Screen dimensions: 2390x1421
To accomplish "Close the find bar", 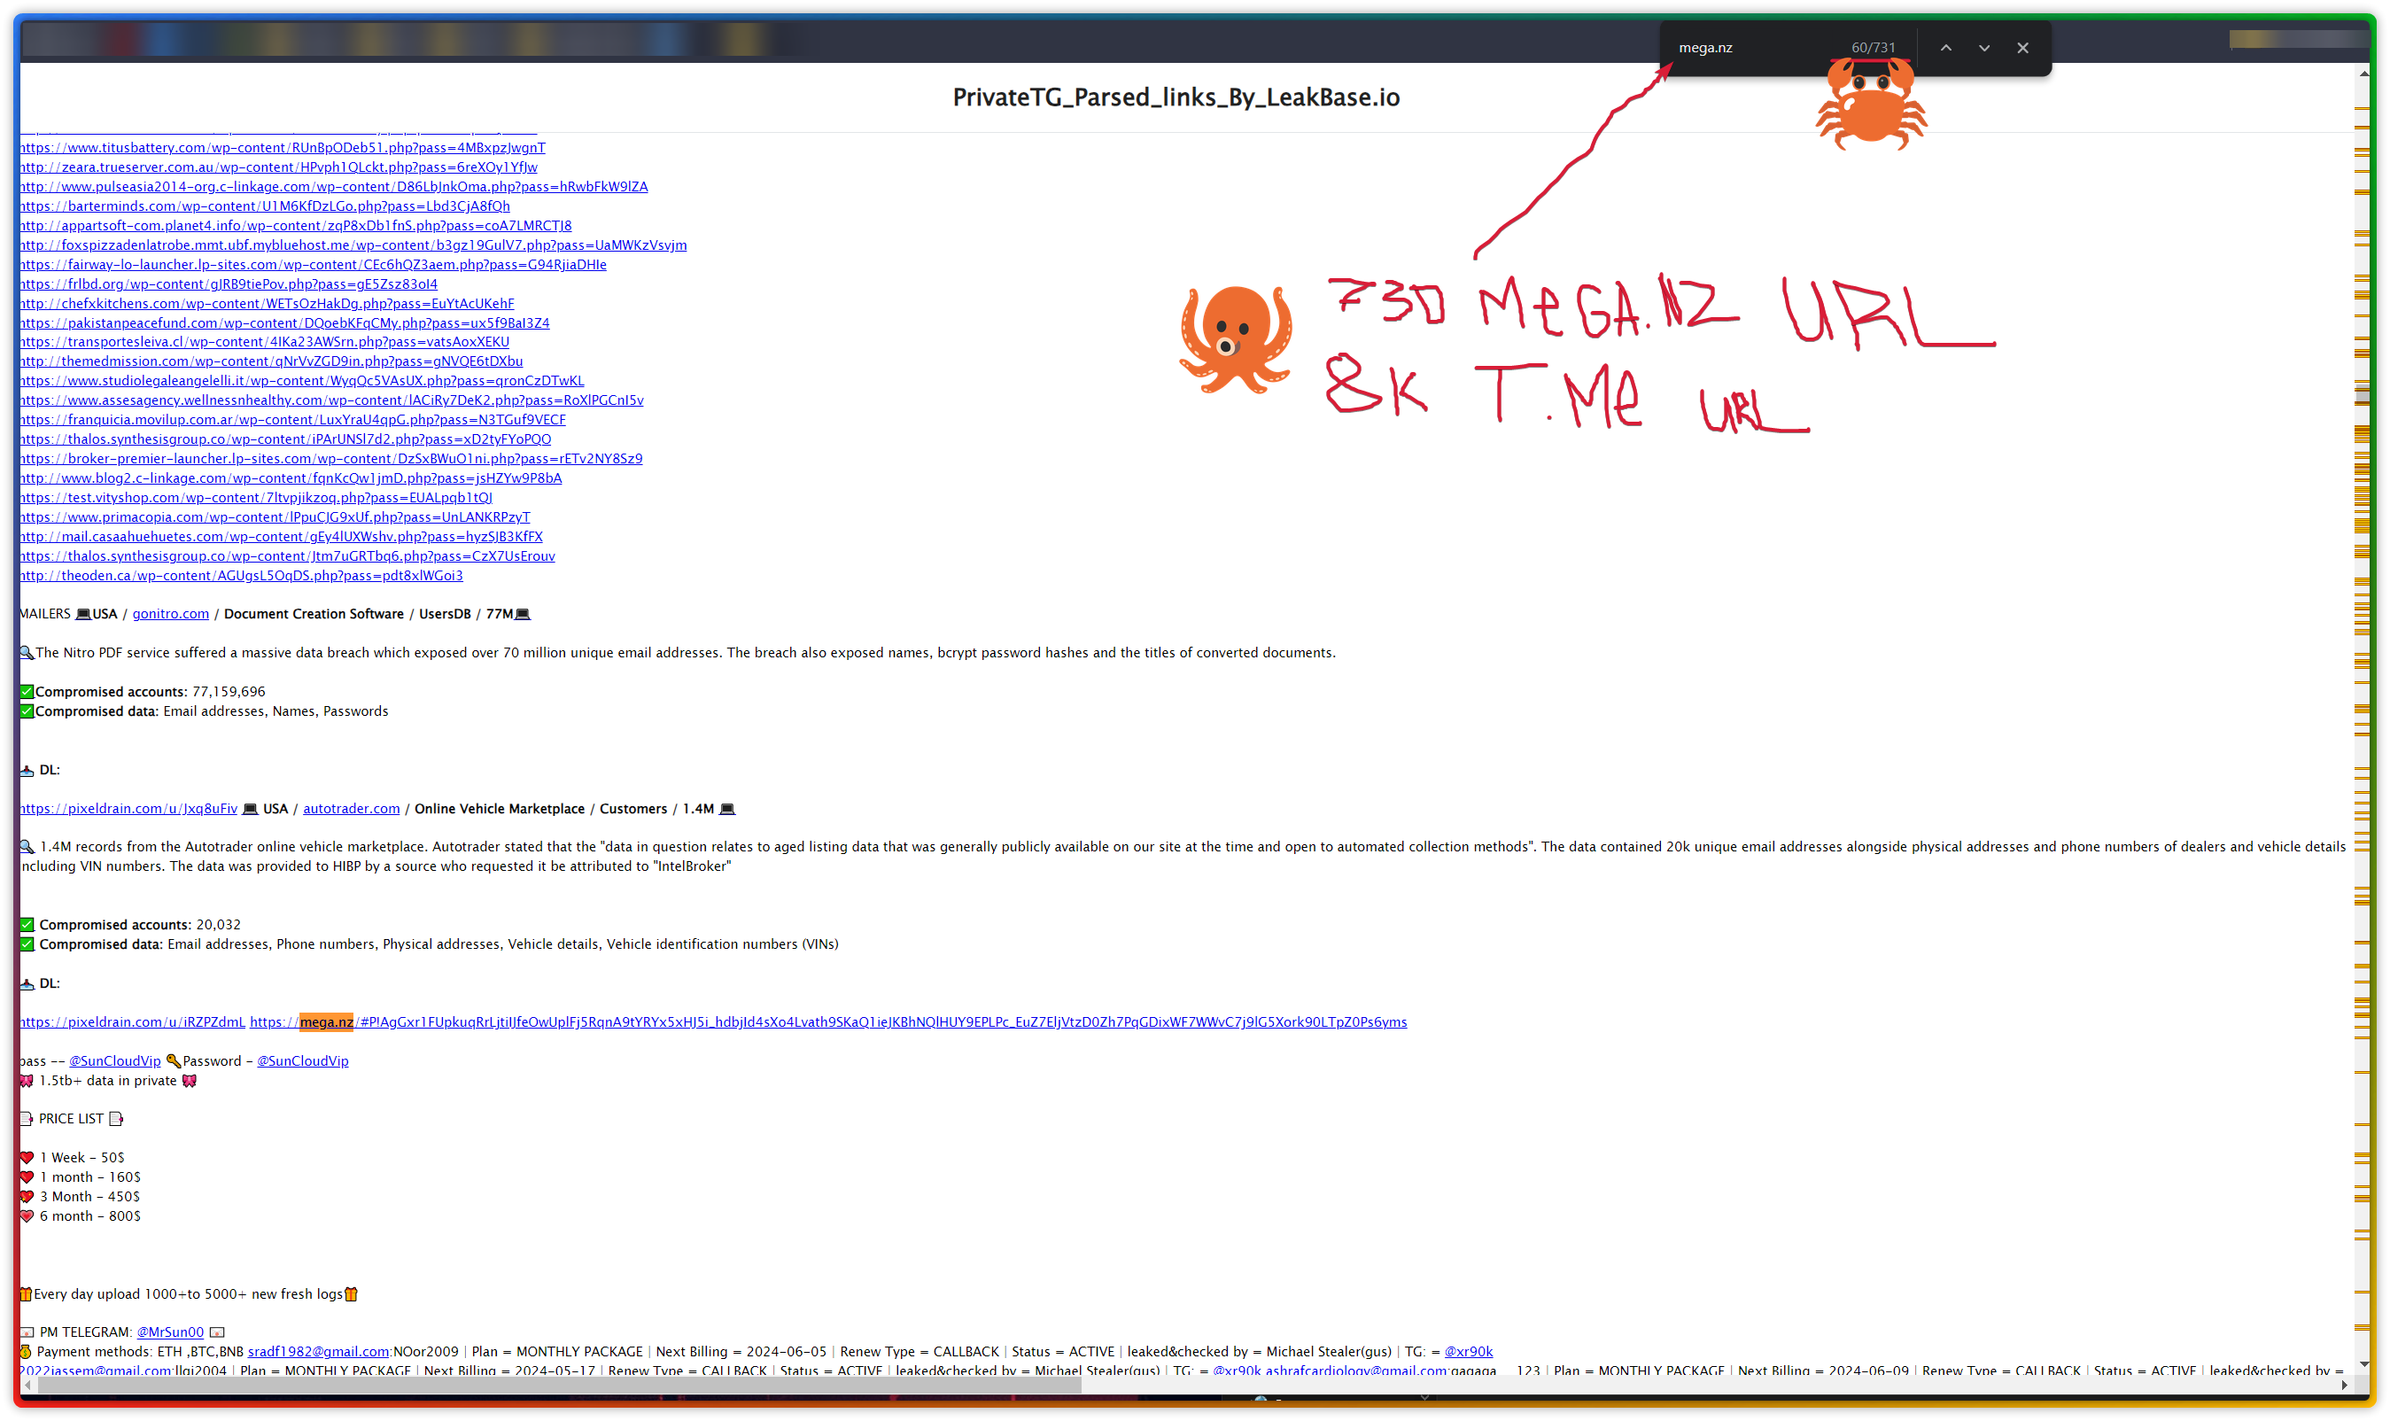I will click(x=2021, y=48).
